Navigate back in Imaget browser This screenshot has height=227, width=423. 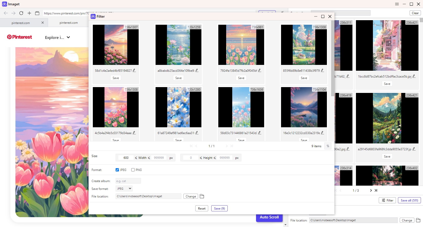(6, 13)
